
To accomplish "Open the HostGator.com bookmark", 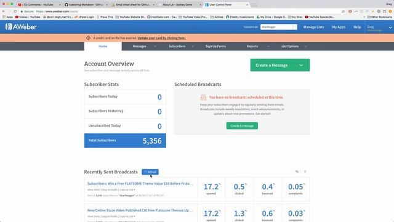I will [162, 17].
